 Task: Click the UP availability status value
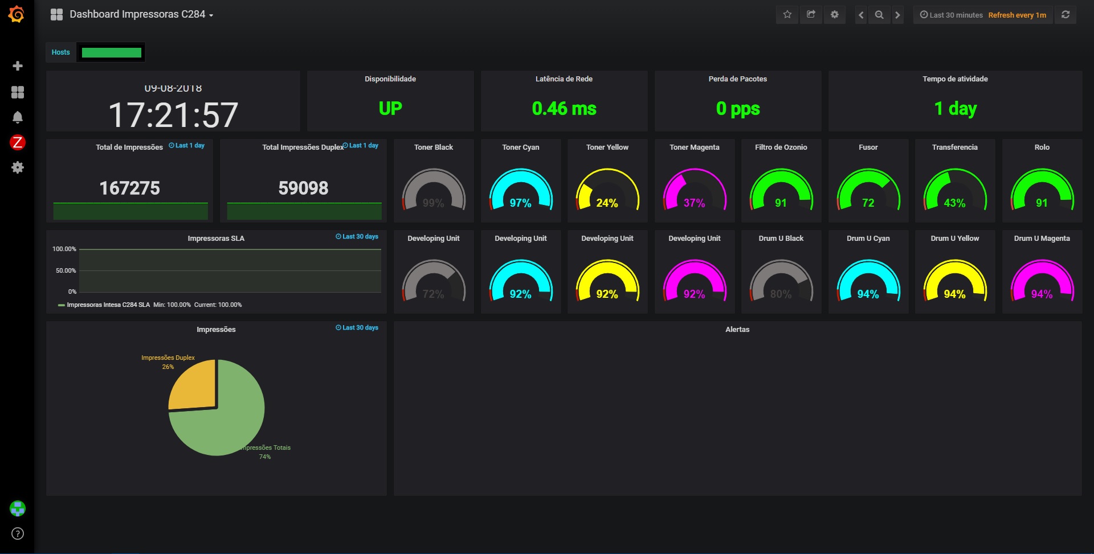coord(390,109)
